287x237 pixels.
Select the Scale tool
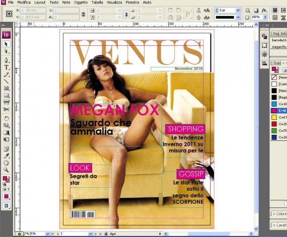(6, 125)
